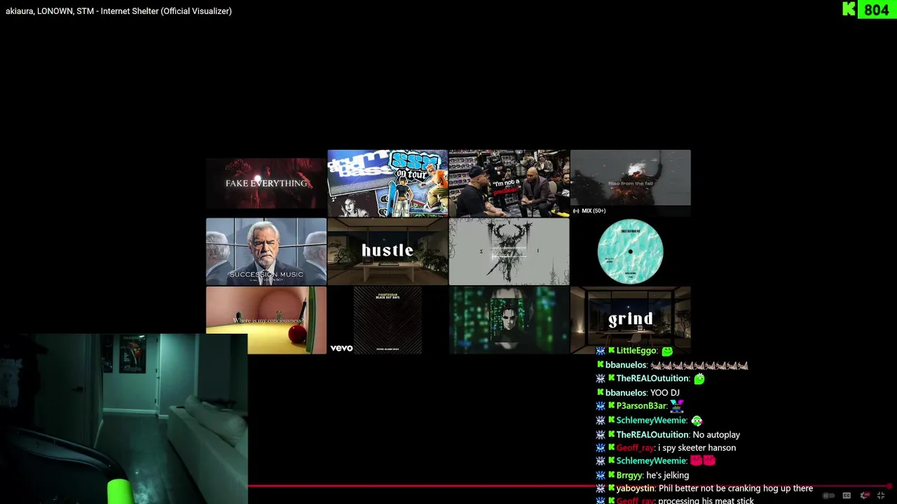This screenshot has height=504, width=897.
Task: Click the vevo logo on thumbnail
Action: (341, 348)
